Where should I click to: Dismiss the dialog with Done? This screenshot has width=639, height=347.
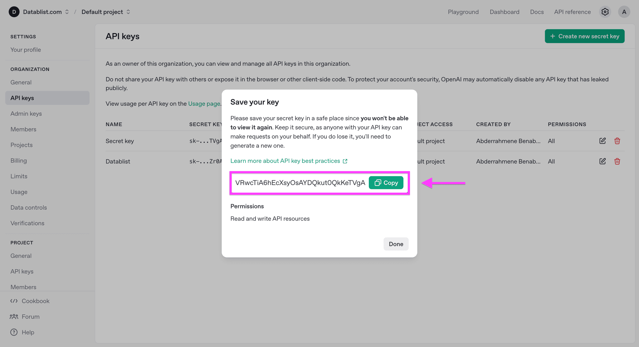(x=396, y=244)
